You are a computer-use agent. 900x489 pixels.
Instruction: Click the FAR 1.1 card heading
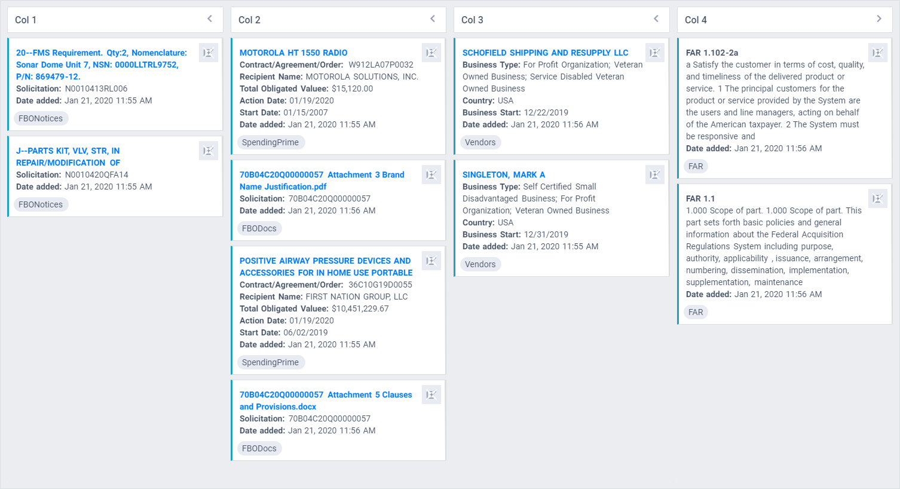pos(700,198)
